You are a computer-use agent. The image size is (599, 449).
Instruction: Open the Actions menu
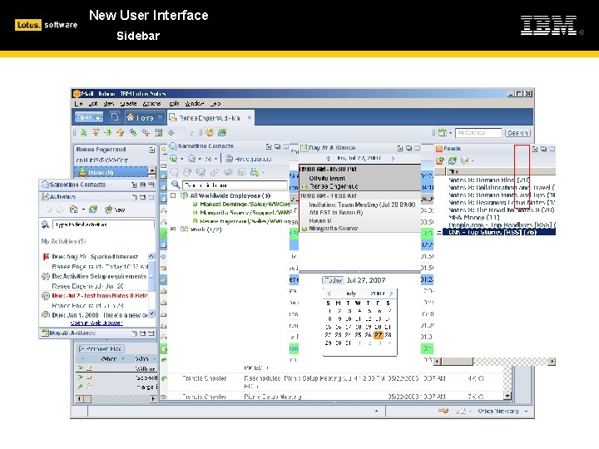(151, 103)
